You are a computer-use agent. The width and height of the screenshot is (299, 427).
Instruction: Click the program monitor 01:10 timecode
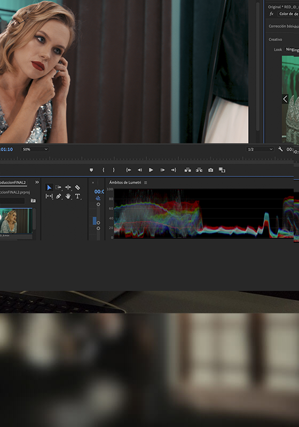pyautogui.click(x=6, y=149)
